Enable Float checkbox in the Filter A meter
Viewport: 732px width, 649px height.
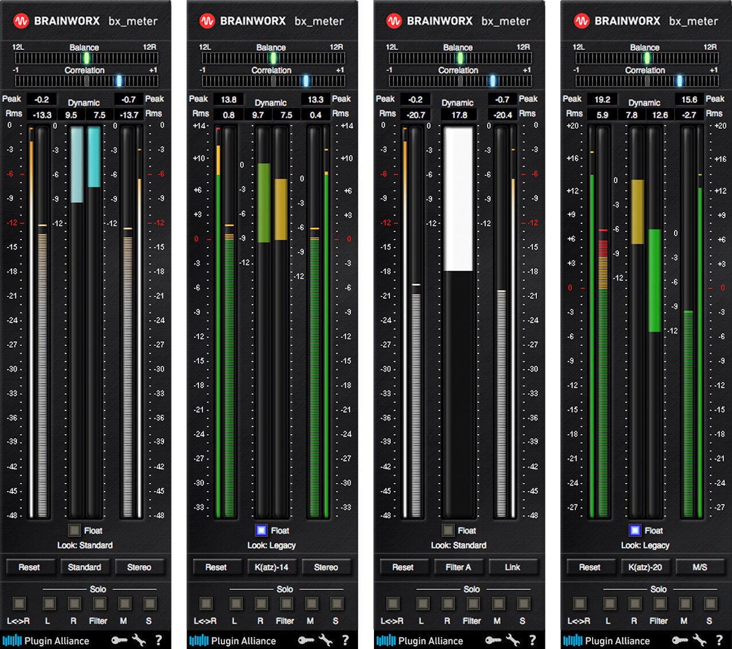point(448,530)
